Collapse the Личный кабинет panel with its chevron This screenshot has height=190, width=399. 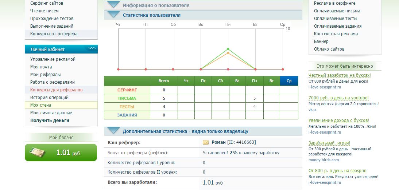click(92, 48)
